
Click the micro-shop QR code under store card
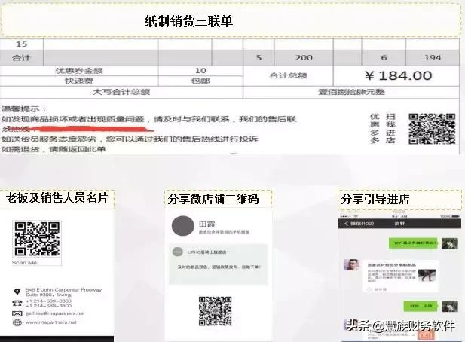216,311
